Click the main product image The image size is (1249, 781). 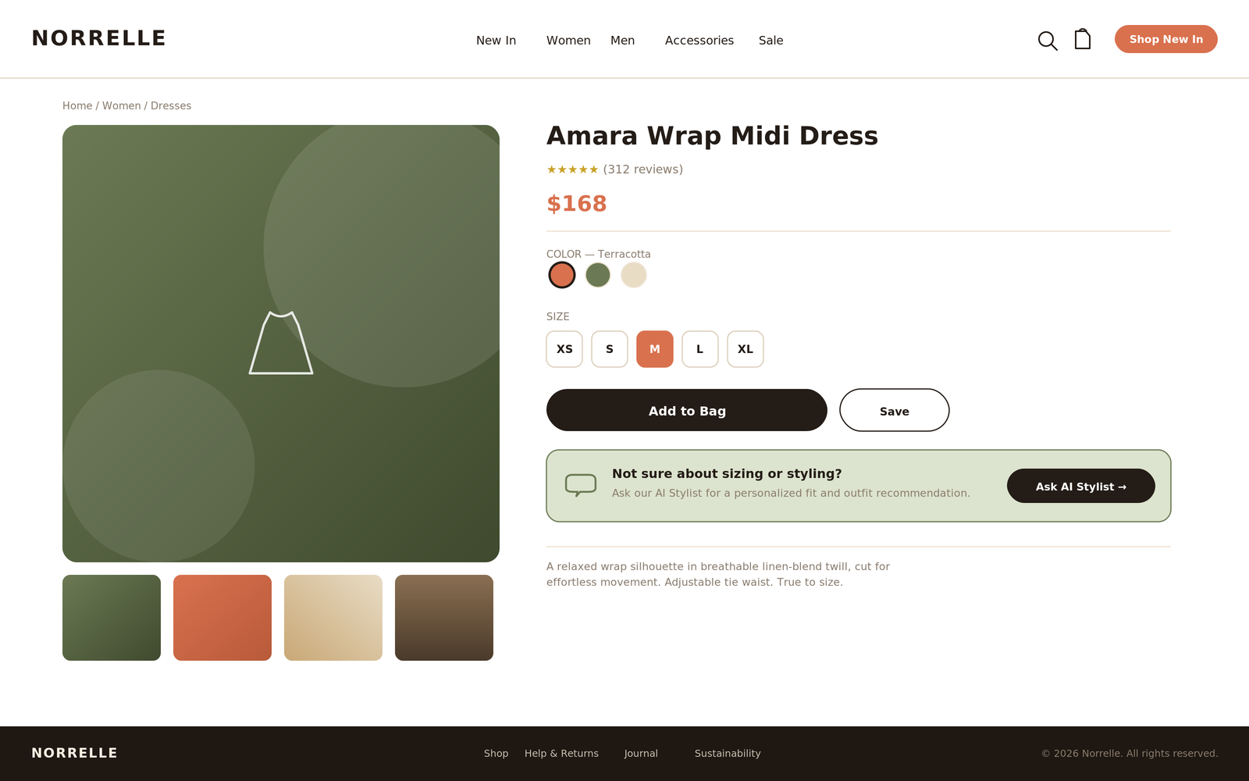pos(281,344)
